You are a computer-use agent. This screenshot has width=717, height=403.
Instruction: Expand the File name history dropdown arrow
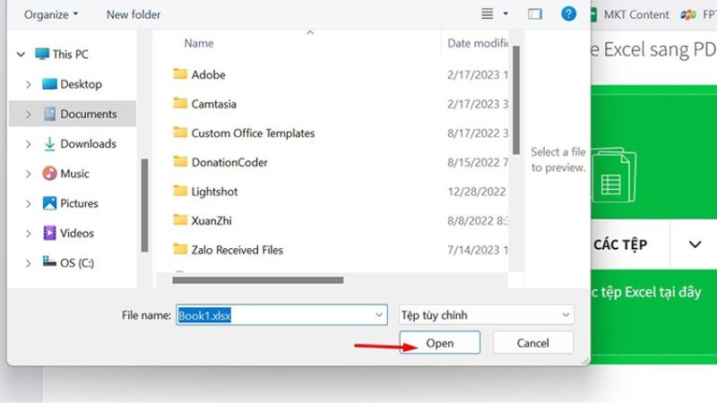pyautogui.click(x=378, y=315)
